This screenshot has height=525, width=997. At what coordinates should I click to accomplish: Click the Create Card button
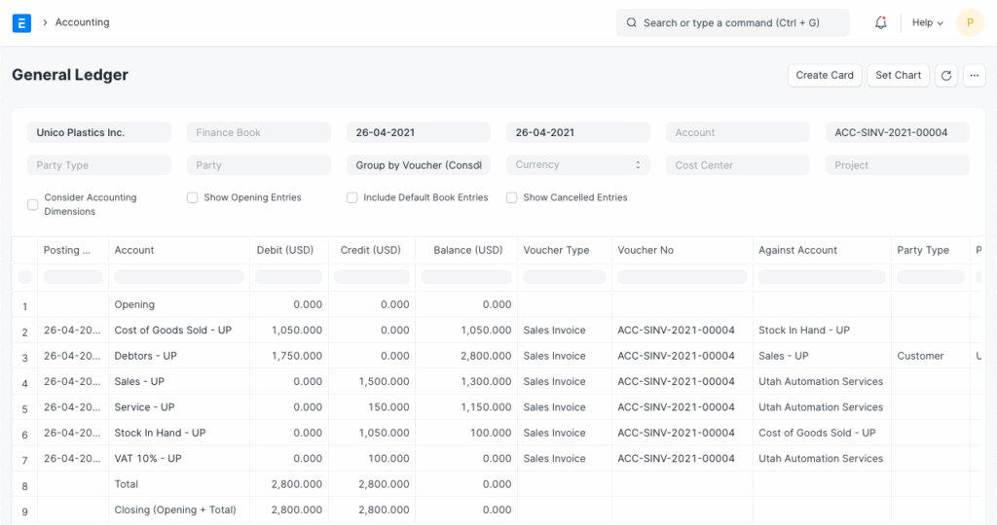coord(824,75)
